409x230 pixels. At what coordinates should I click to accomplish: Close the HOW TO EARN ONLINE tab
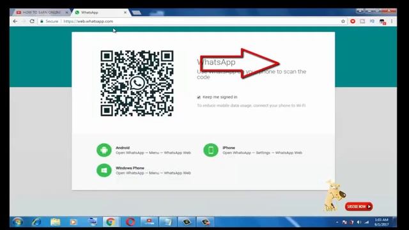pos(66,12)
